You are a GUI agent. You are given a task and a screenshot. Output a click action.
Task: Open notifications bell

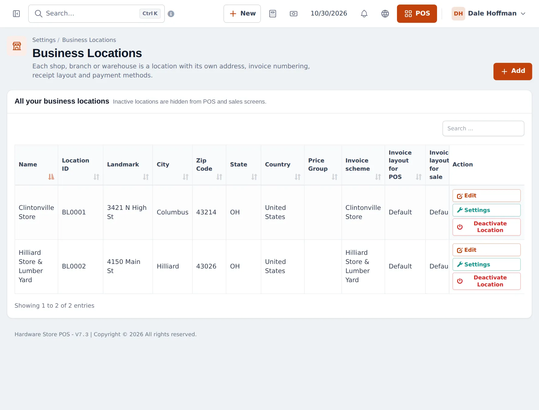pyautogui.click(x=364, y=14)
